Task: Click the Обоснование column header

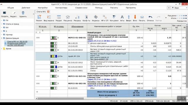Action: tap(77, 27)
